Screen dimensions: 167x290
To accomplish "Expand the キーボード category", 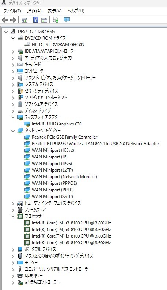I will (13, 65).
